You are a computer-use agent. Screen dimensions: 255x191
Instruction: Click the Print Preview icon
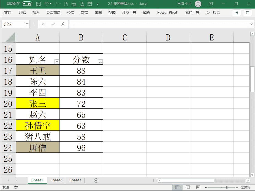[x=82, y=4]
